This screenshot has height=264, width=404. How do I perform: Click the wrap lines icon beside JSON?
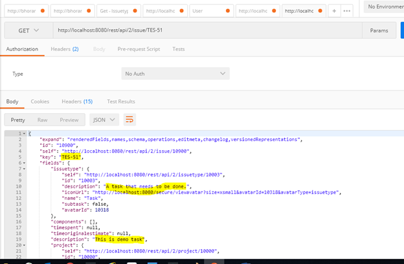[x=130, y=120]
